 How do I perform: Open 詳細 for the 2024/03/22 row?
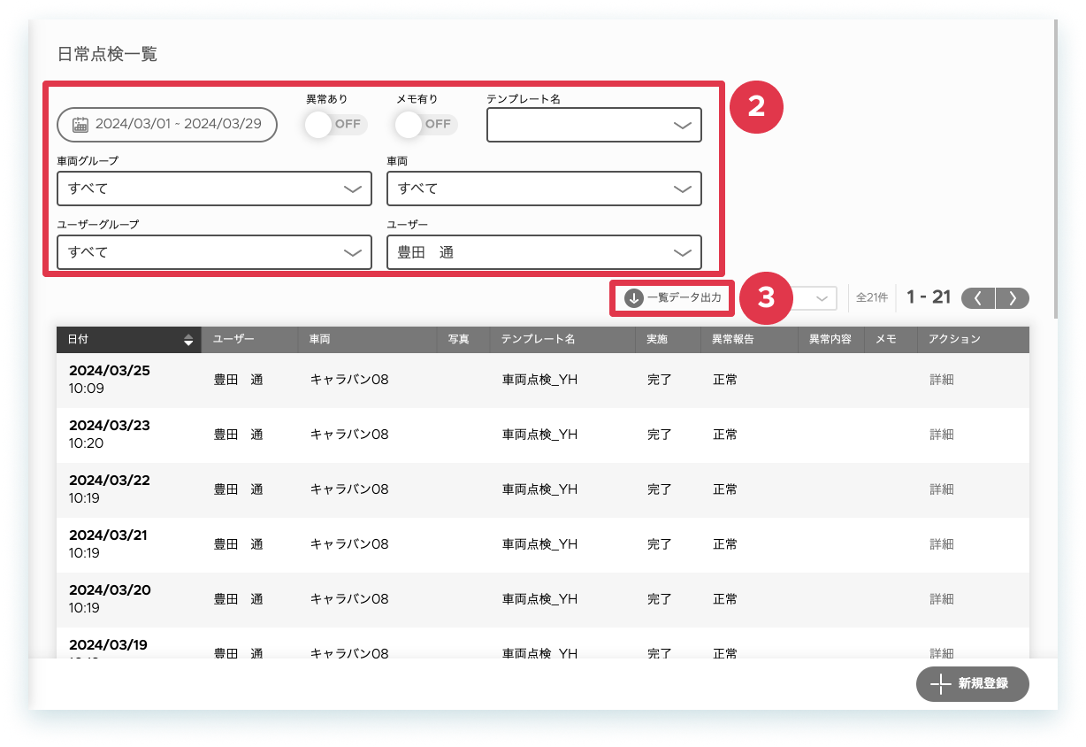click(x=942, y=489)
